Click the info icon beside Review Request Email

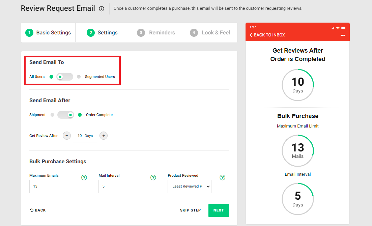click(x=102, y=9)
